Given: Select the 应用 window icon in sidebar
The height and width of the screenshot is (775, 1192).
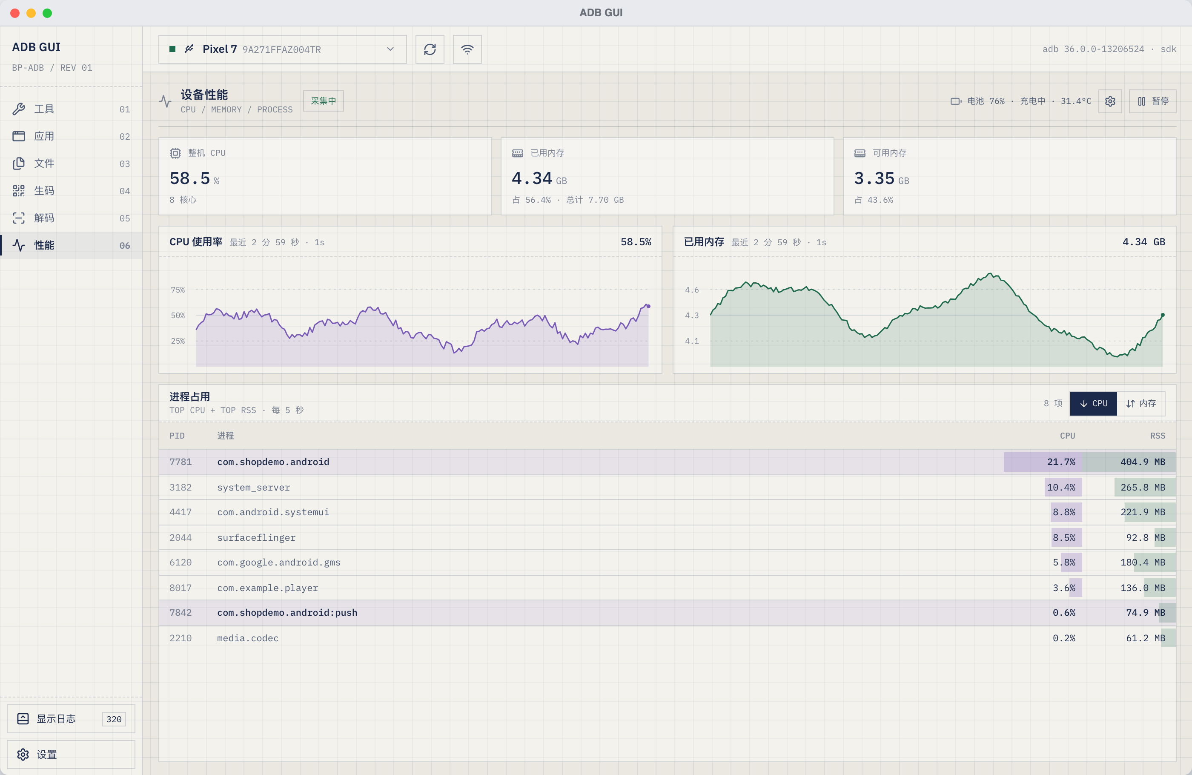Looking at the screenshot, I should (x=19, y=136).
